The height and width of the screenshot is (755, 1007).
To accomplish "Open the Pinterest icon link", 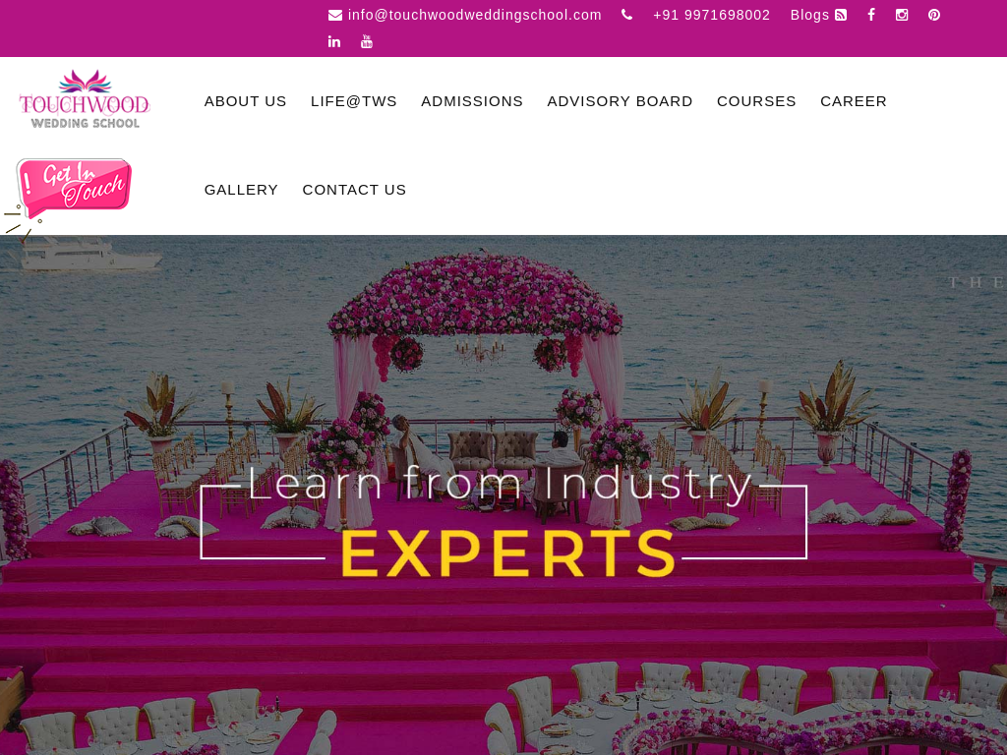I will tap(934, 15).
